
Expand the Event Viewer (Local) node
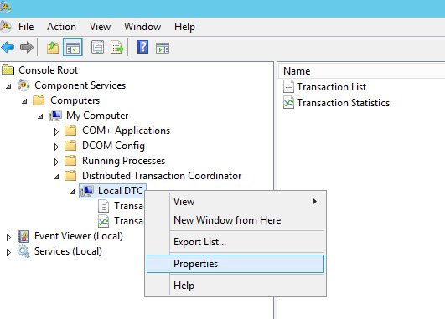coord(8,237)
